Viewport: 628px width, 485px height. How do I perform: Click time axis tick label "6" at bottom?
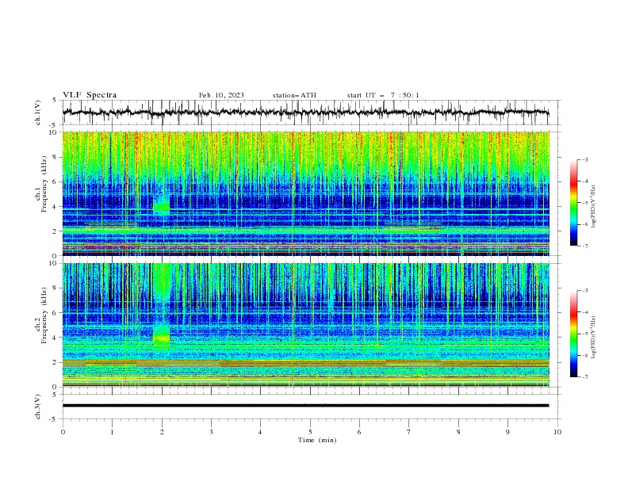coord(359,432)
